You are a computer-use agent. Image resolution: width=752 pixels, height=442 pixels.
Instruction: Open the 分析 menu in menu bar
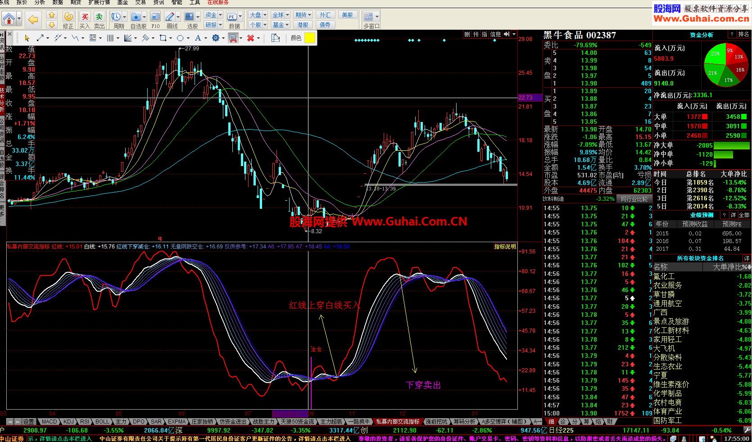[x=40, y=2]
